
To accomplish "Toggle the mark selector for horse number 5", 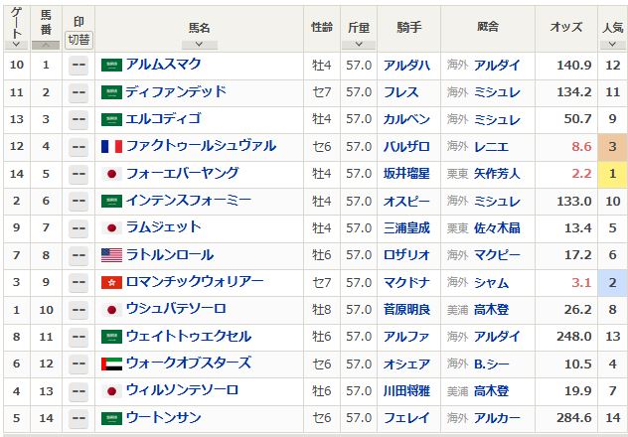I will click(78, 174).
